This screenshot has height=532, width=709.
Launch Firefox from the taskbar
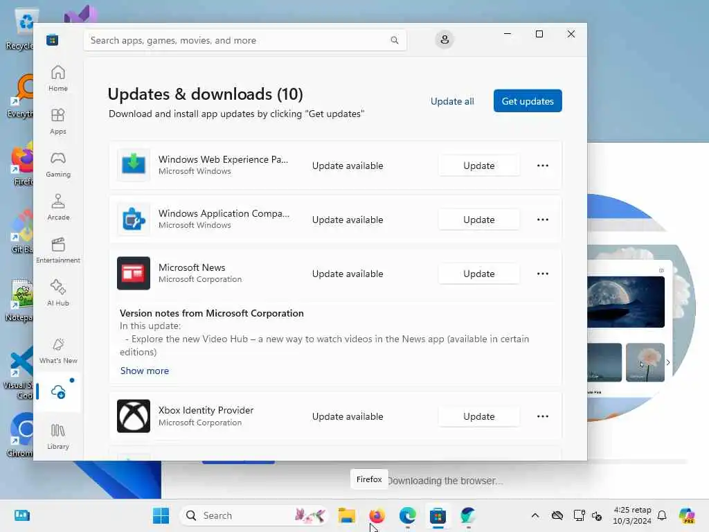(x=377, y=515)
